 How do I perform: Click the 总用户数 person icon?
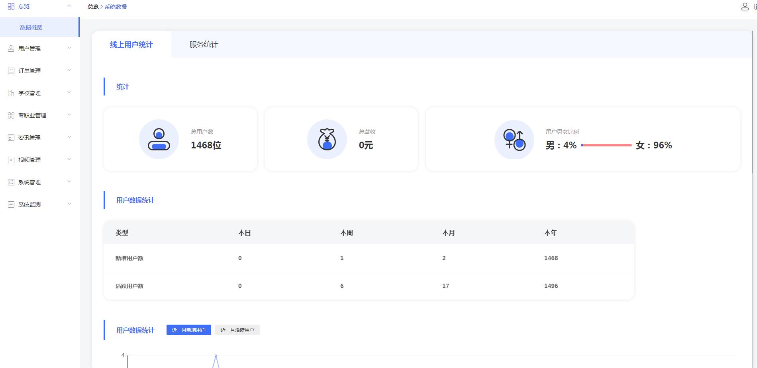click(x=159, y=139)
